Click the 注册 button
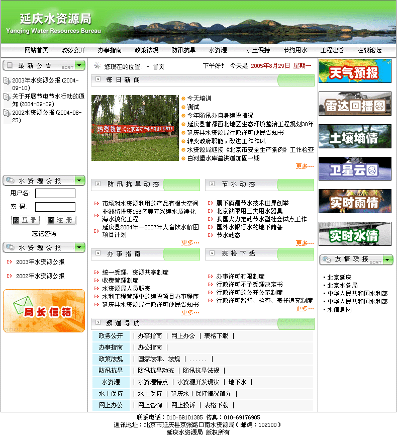The width and height of the screenshot is (397, 438). point(61,220)
